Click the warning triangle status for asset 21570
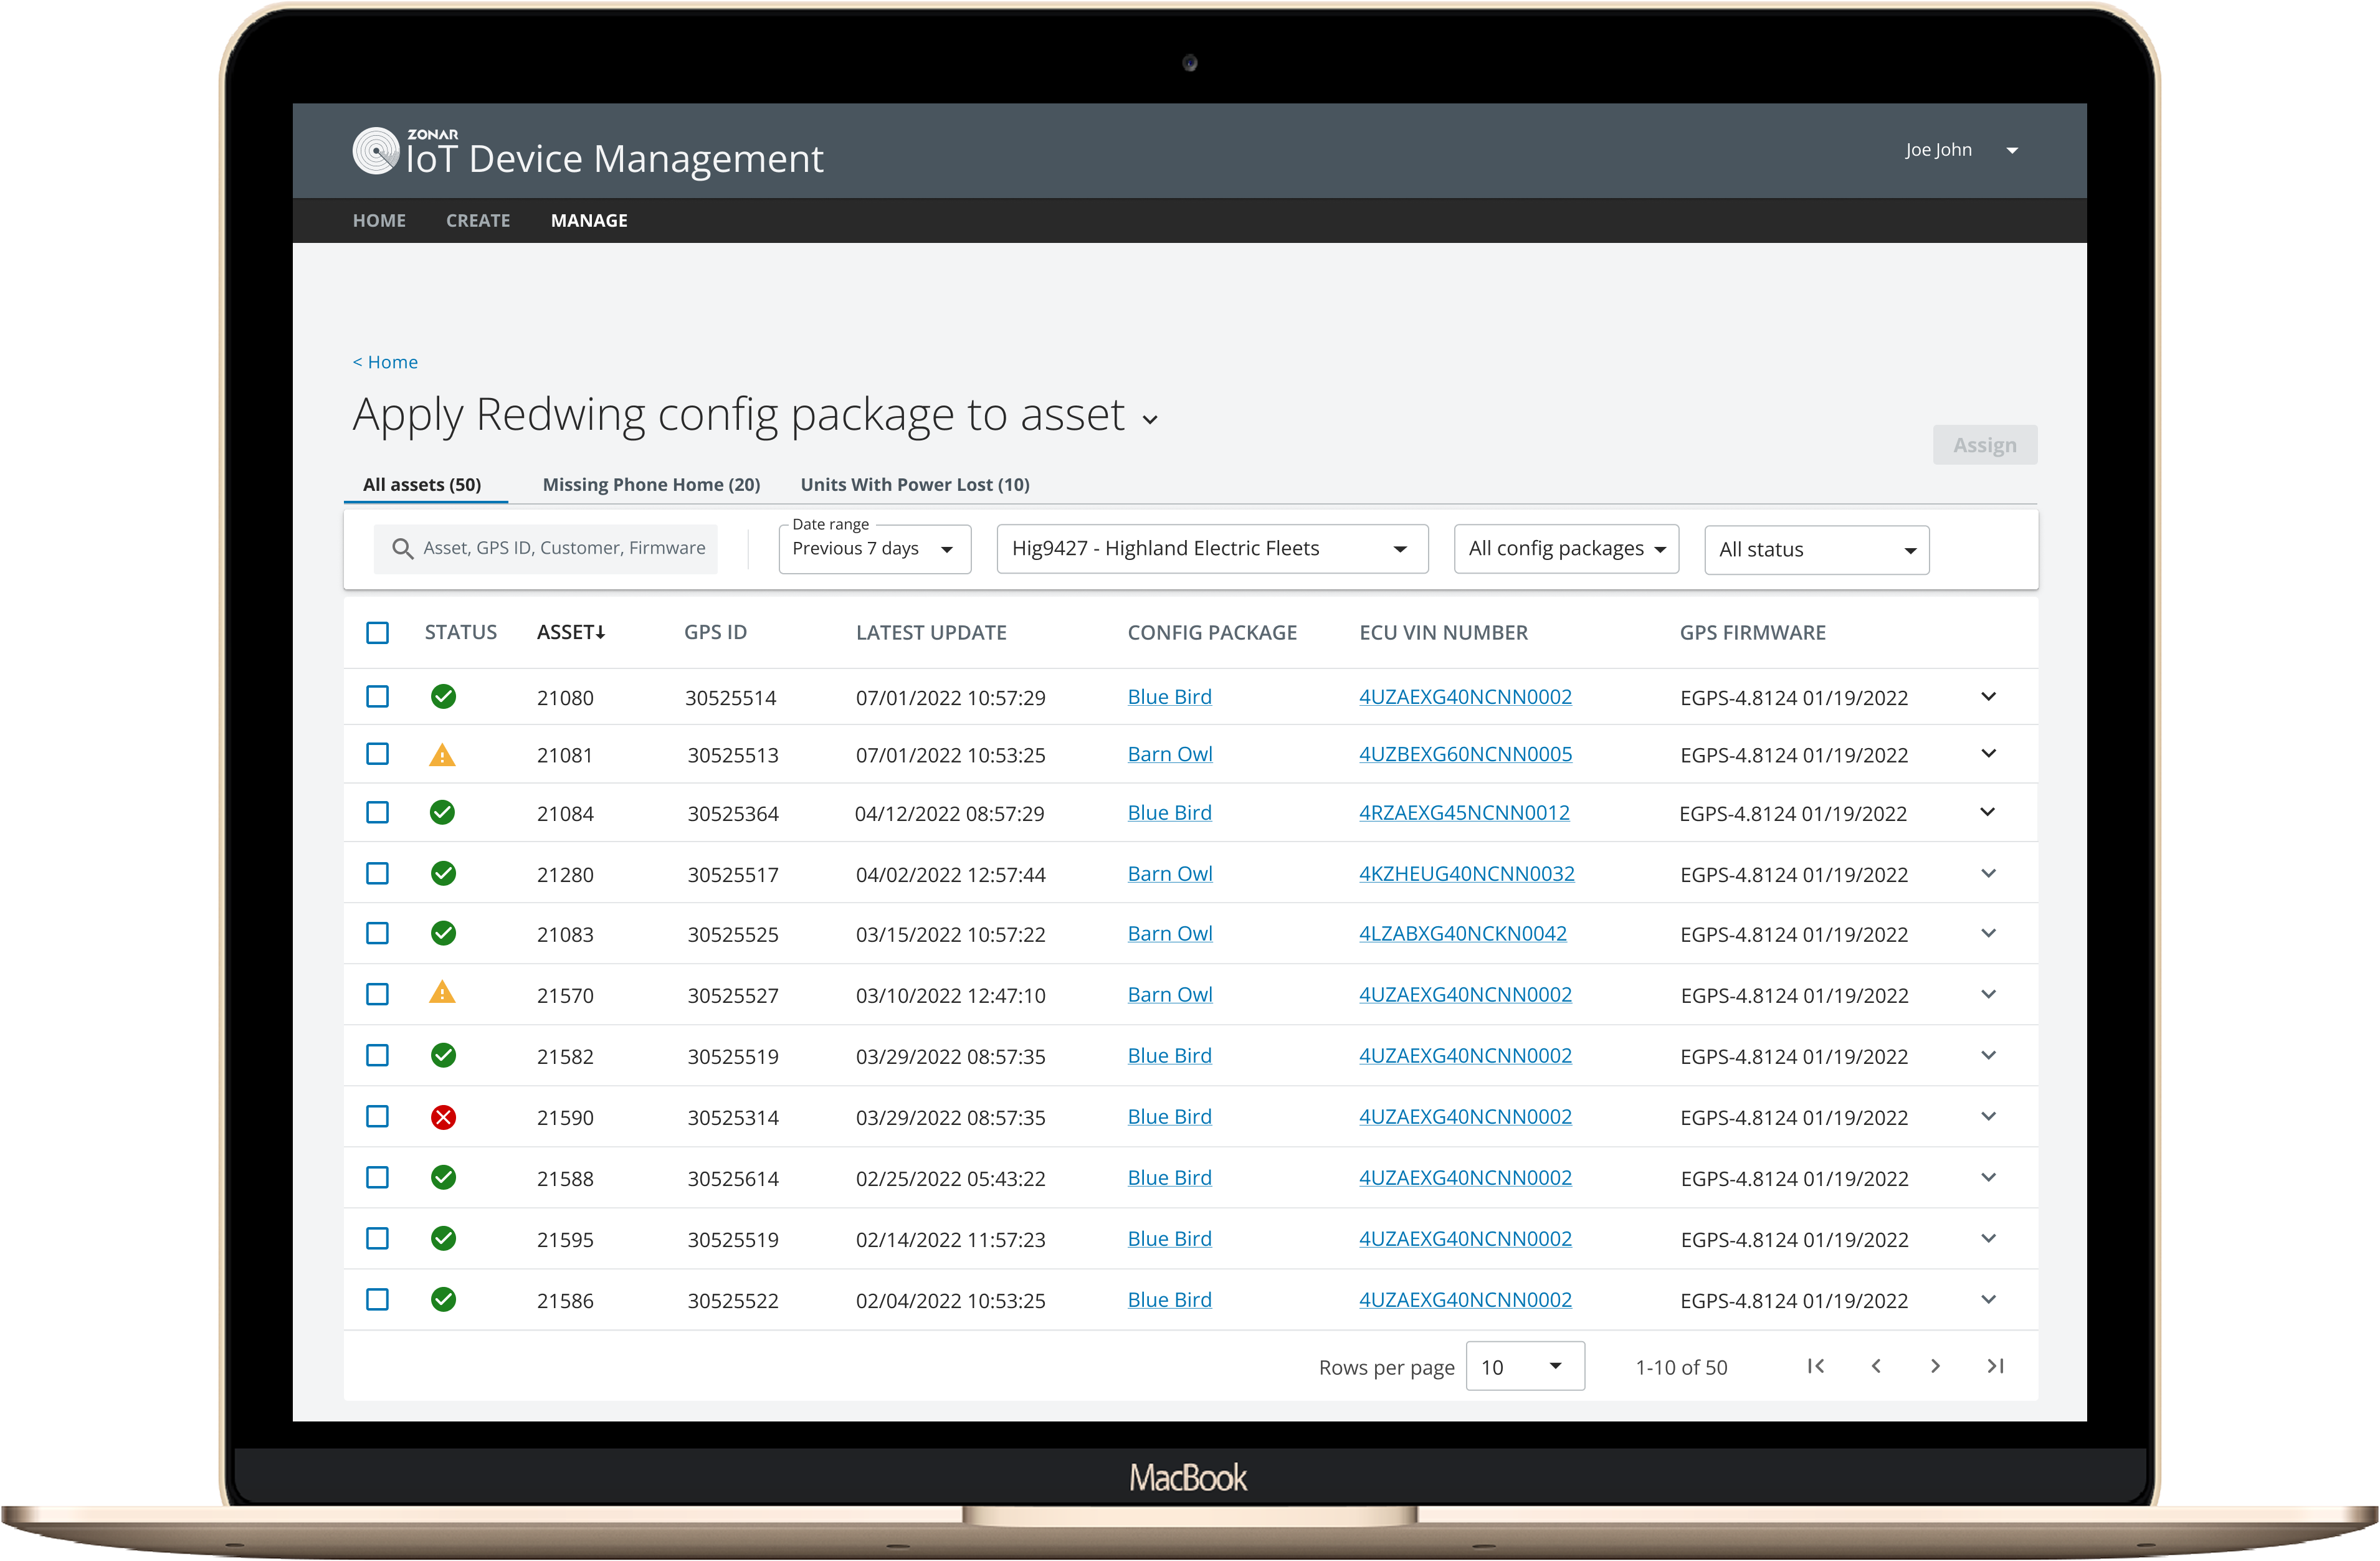This screenshot has height=1561, width=2380. tap(442, 993)
